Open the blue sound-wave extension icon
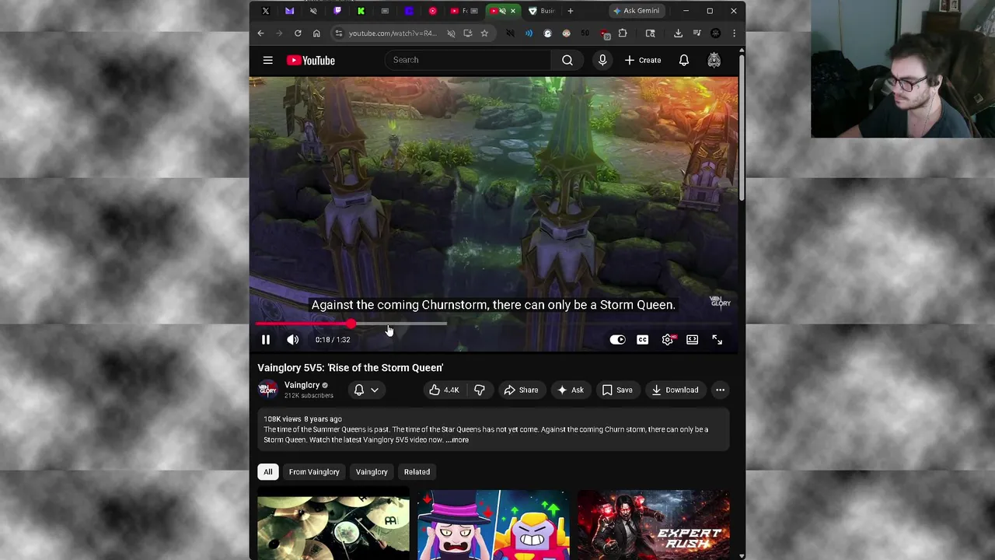Viewport: 995px width, 560px height. click(529, 33)
